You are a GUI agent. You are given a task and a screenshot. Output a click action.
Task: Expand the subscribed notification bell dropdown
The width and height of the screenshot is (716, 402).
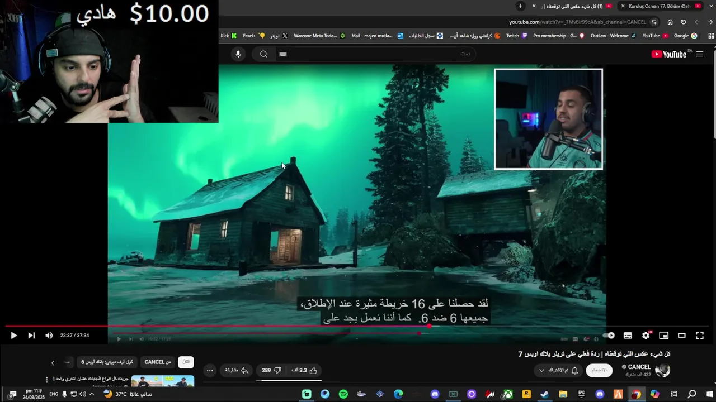point(558,370)
